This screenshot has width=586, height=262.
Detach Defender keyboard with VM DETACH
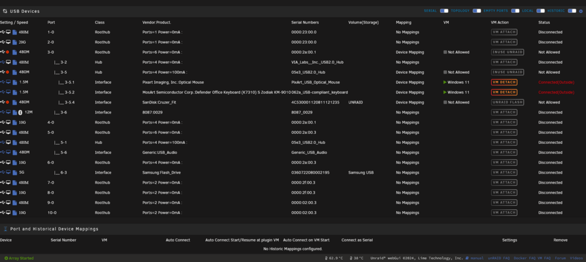pos(504,92)
